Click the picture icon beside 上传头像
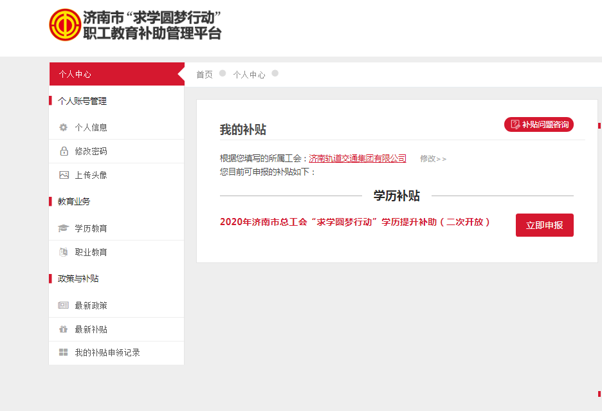Image resolution: width=602 pixels, height=411 pixels. click(x=64, y=175)
